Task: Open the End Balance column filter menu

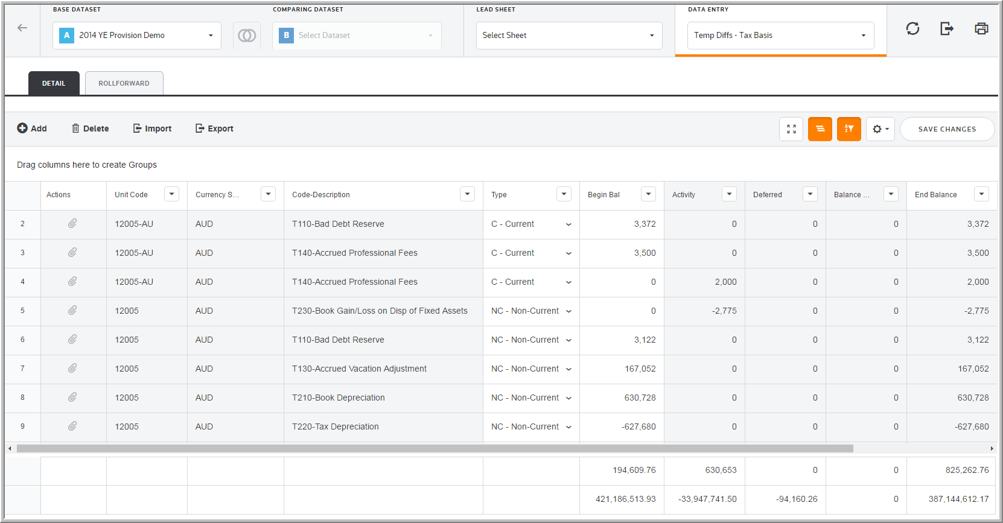Action: (982, 194)
